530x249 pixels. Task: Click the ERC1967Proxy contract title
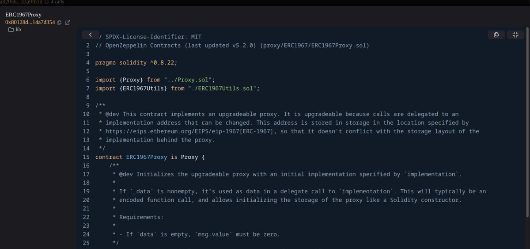point(23,15)
